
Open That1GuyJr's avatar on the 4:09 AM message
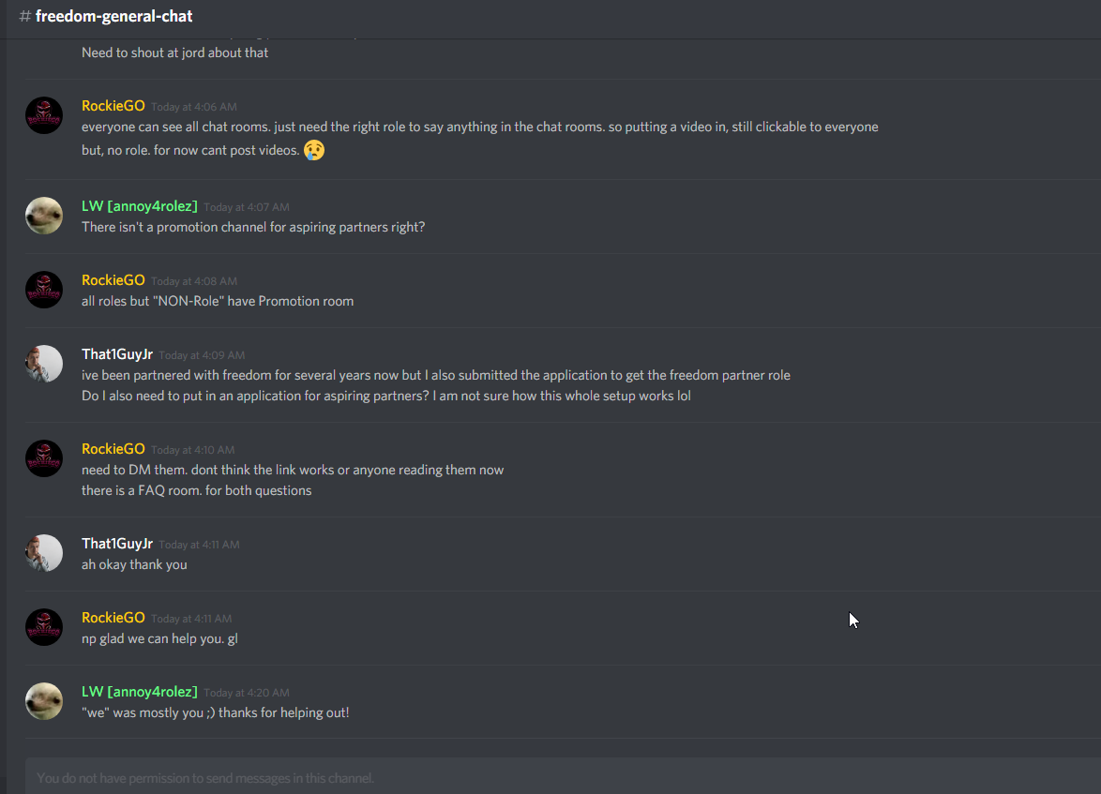point(44,364)
